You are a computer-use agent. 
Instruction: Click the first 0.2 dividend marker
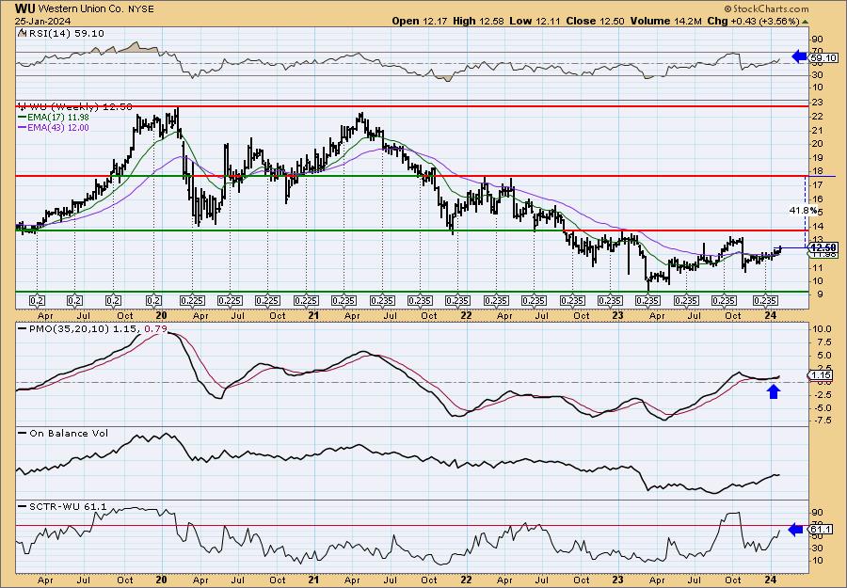click(x=37, y=301)
